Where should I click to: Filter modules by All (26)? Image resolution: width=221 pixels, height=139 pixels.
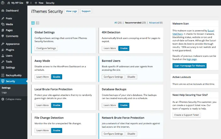click(118, 23)
